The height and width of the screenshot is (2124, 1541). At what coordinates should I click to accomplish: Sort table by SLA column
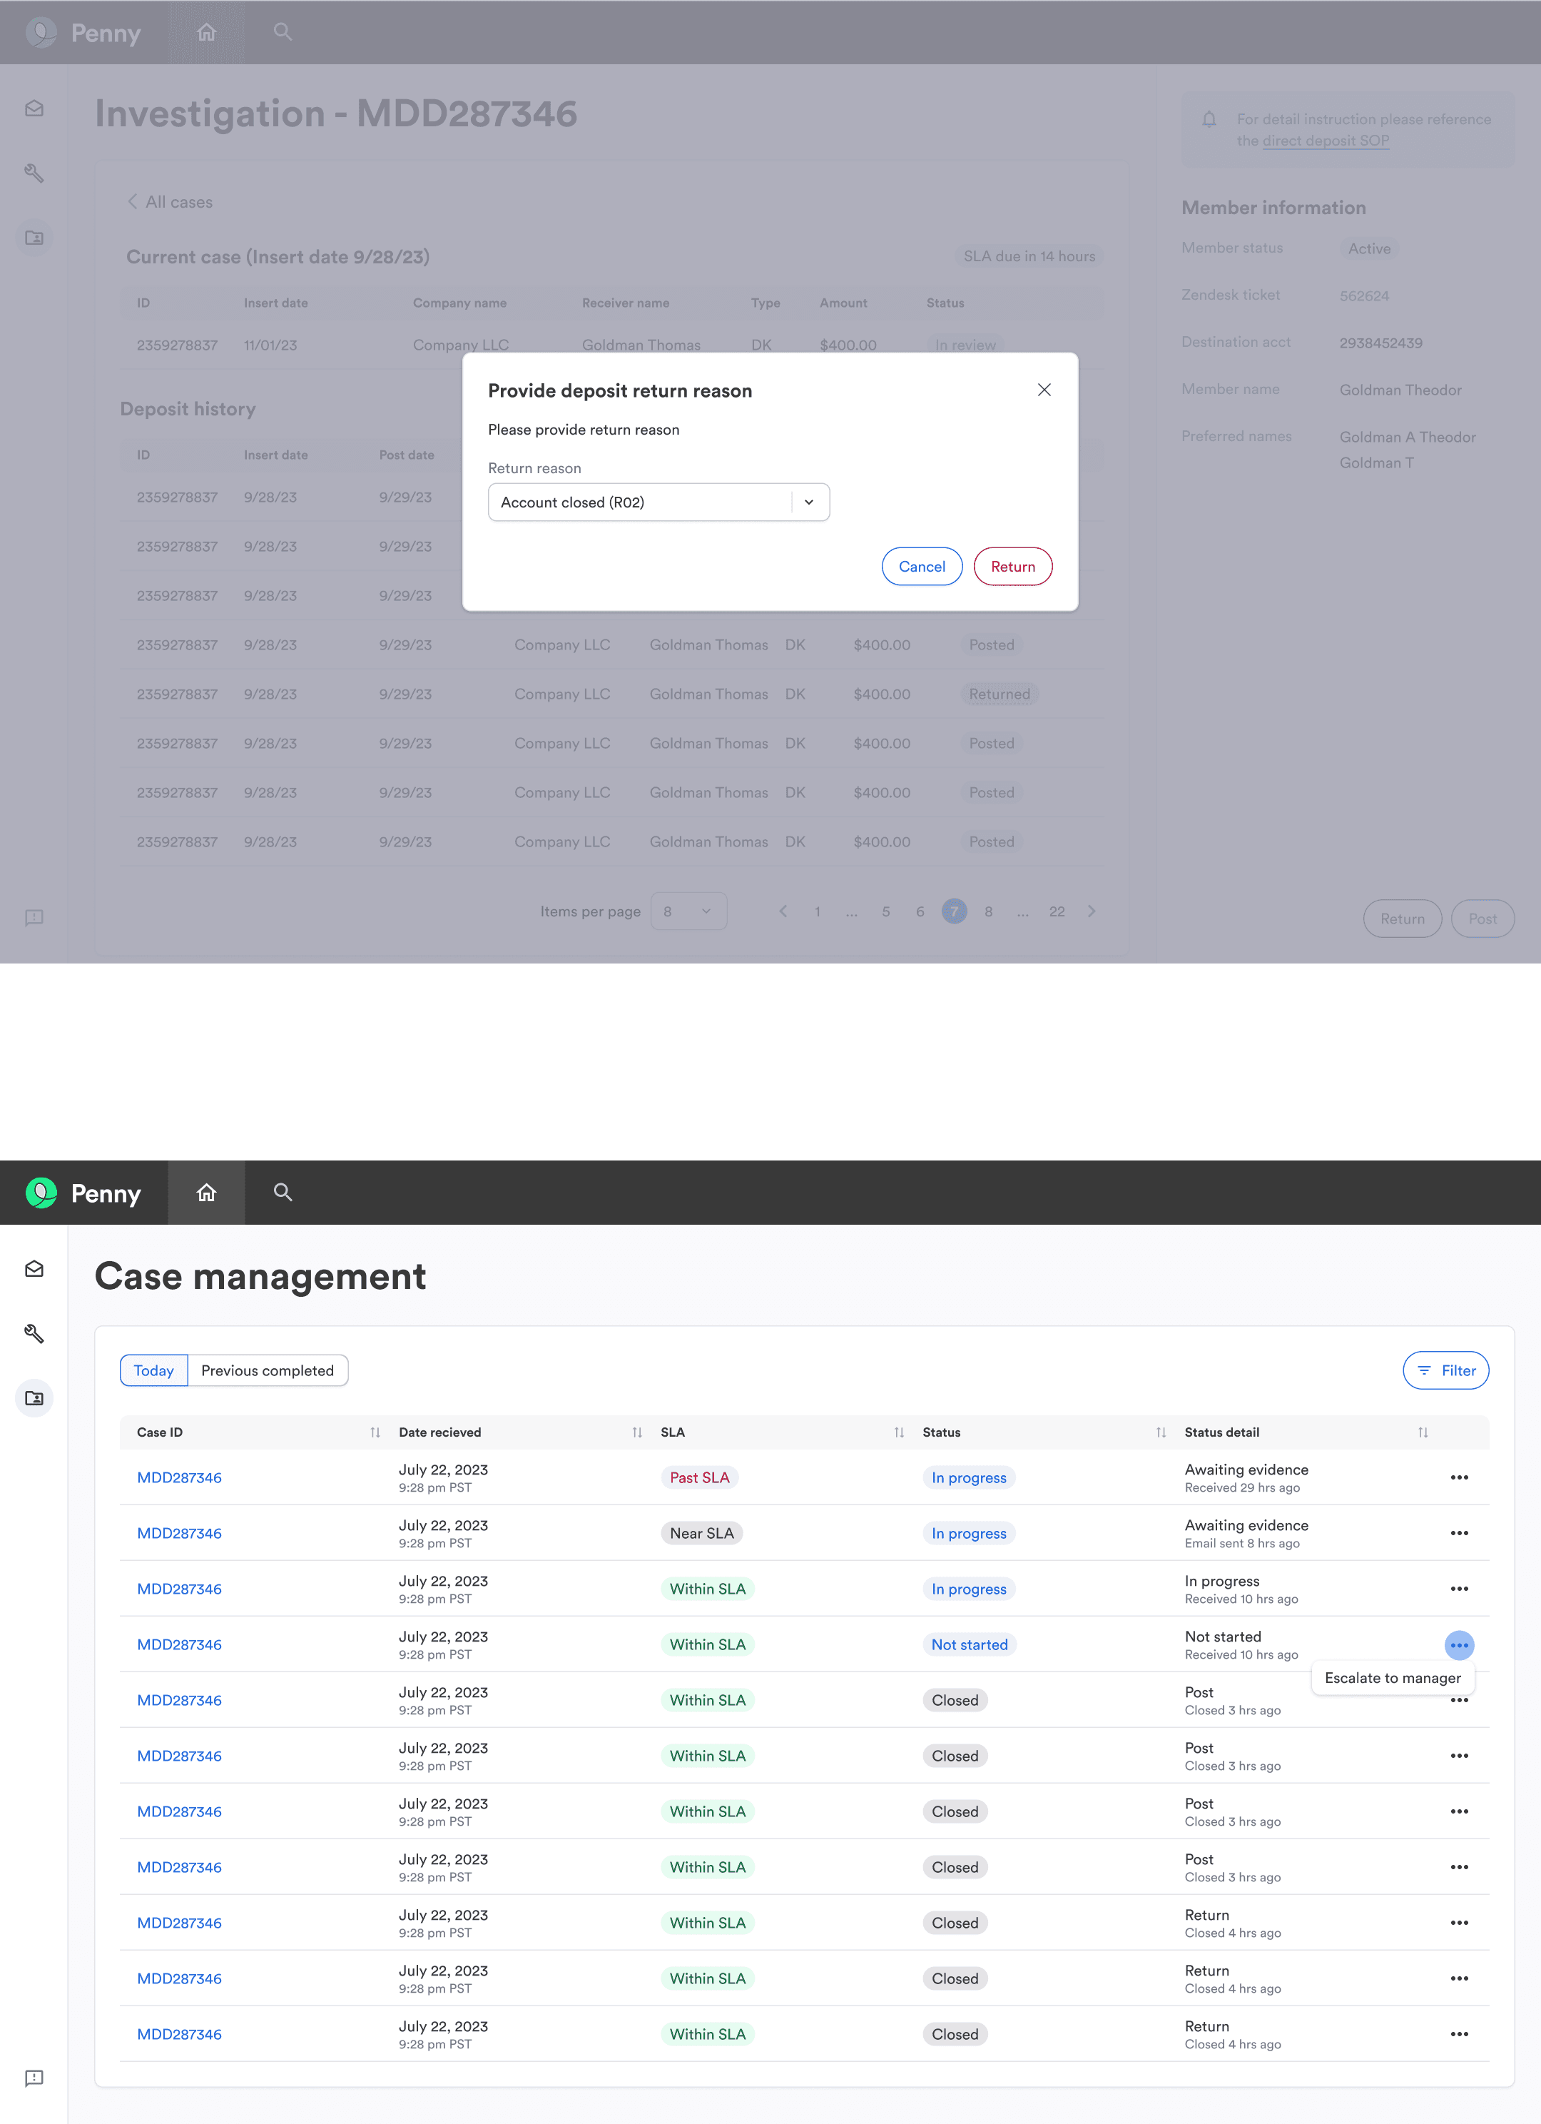[899, 1432]
